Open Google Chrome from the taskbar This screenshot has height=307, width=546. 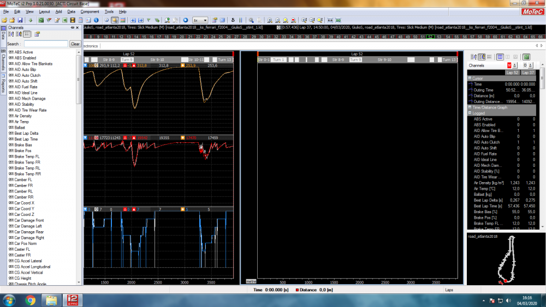click(x=30, y=300)
